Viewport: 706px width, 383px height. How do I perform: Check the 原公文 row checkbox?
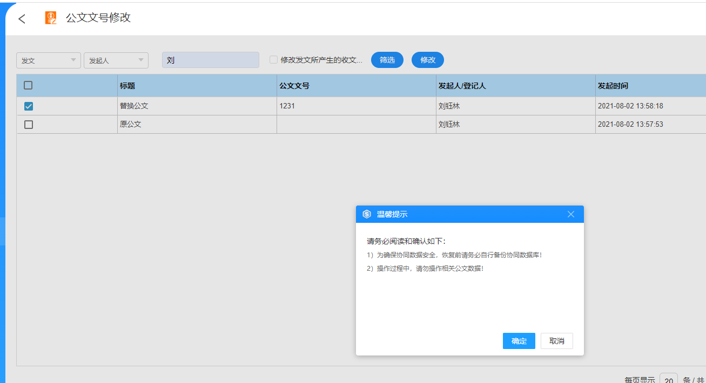pos(29,125)
